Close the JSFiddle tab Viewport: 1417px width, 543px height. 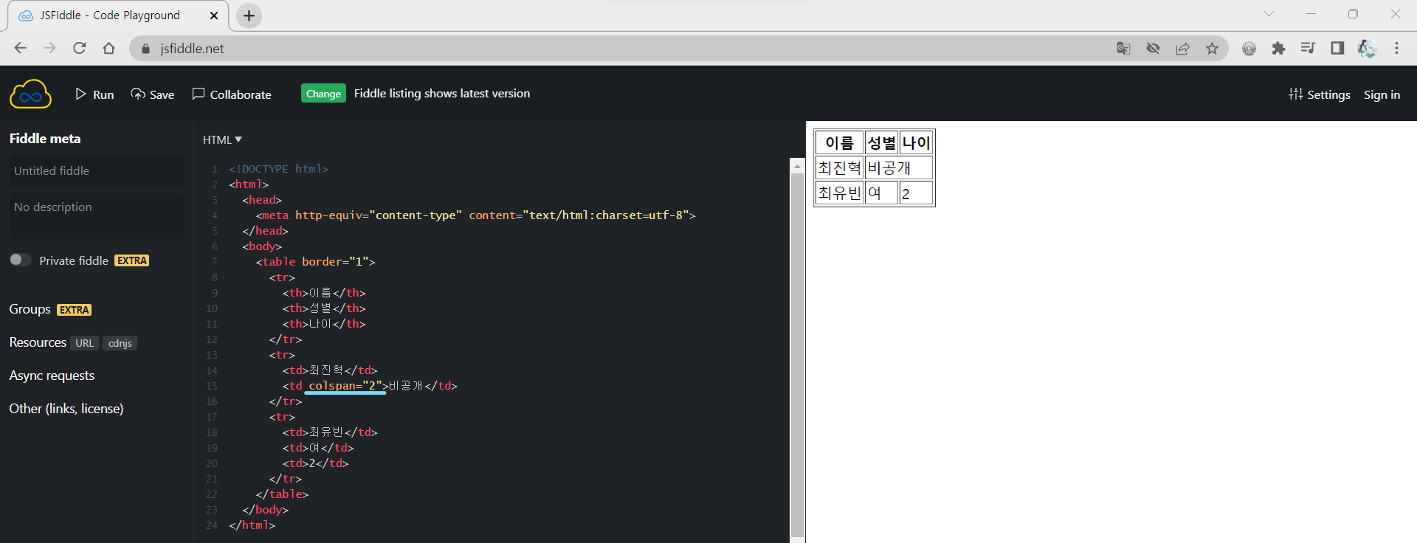tap(214, 15)
